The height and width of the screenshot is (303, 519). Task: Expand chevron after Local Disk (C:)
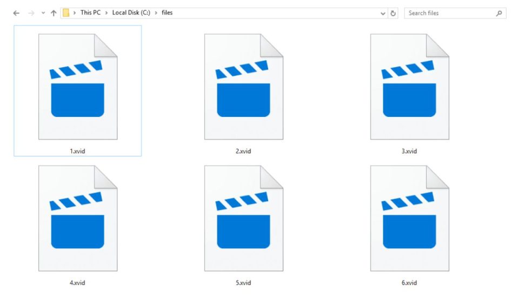pyautogui.click(x=156, y=13)
